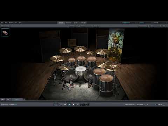Toggle the metronome icon in transport
The image size is (168, 126).
point(78,105)
